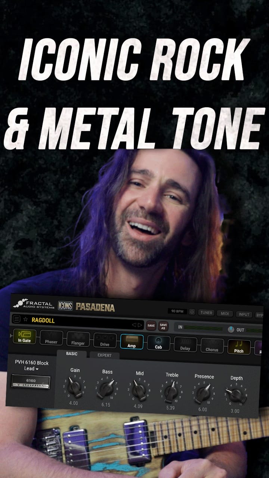Click the Mid knob
The width and height of the screenshot is (269, 478).
(139, 391)
